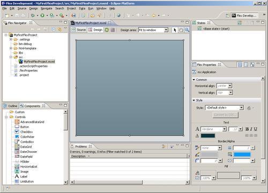Click the Profile toolbar icon
This screenshot has height=193, width=268.
coord(52,16)
